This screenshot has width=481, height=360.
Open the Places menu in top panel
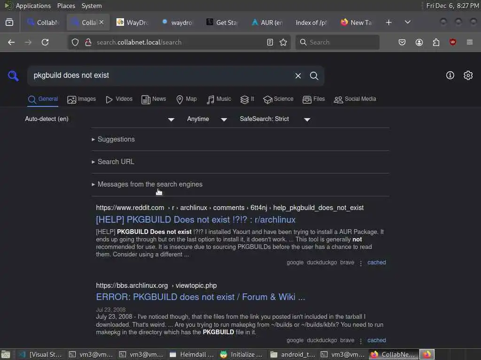(x=66, y=6)
